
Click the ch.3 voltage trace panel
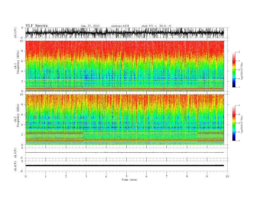click(x=127, y=153)
